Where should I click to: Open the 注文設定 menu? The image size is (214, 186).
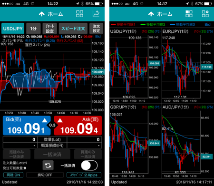pos(96,29)
